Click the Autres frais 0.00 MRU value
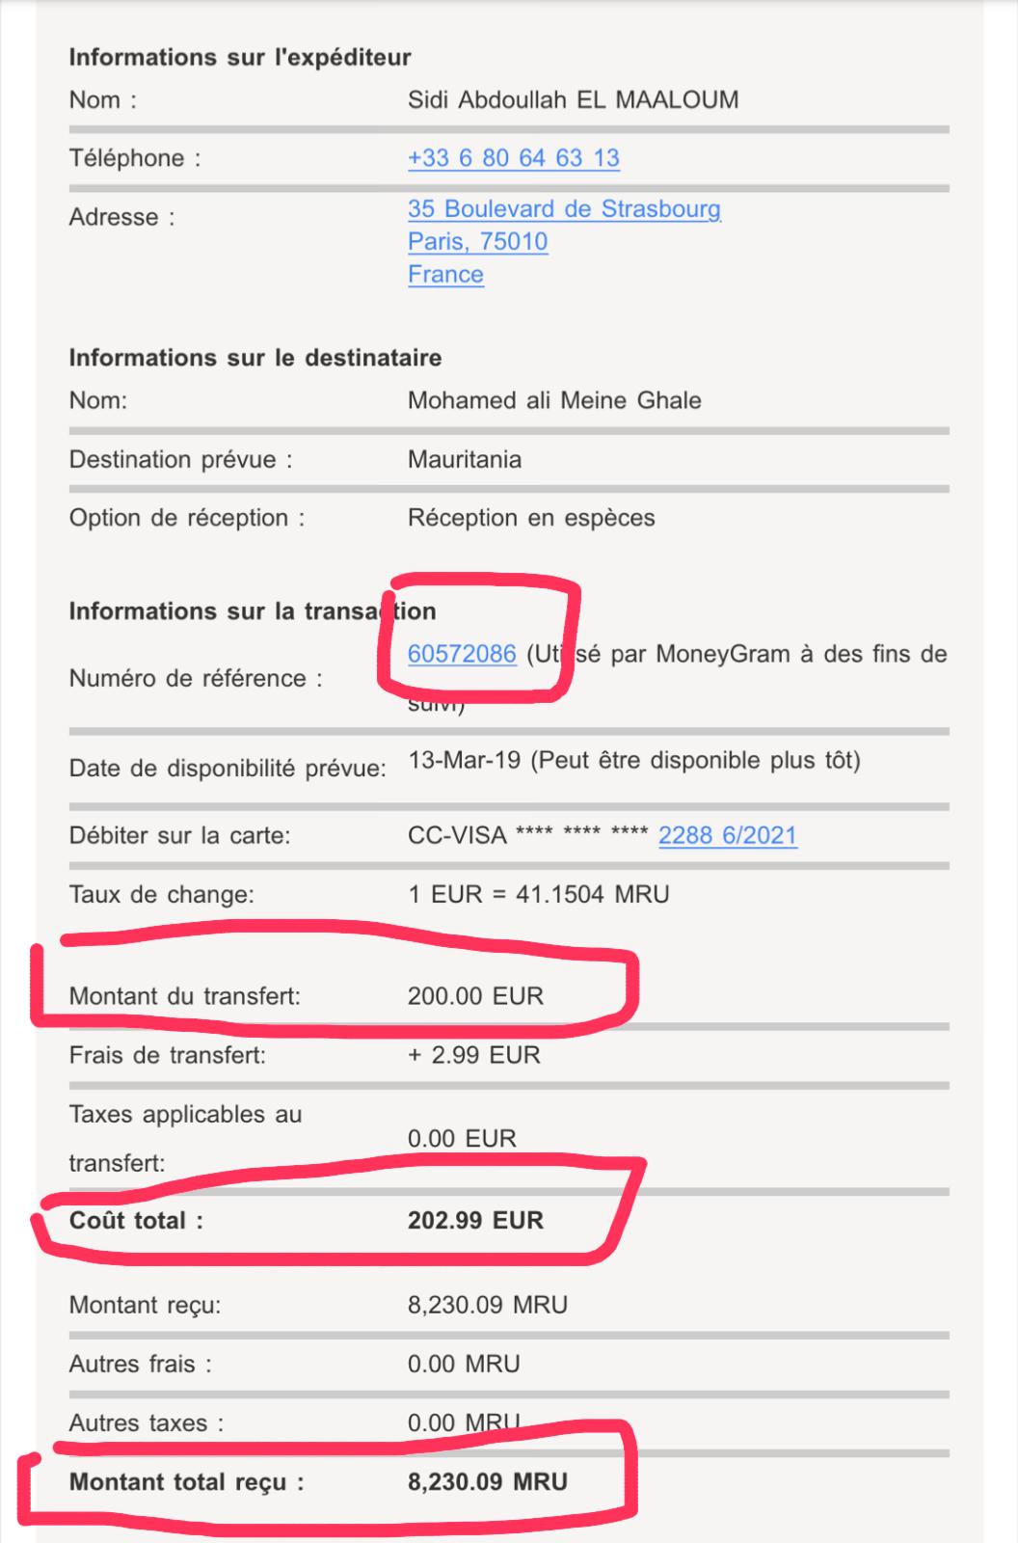Screen dimensions: 1018x1543 tap(464, 1365)
